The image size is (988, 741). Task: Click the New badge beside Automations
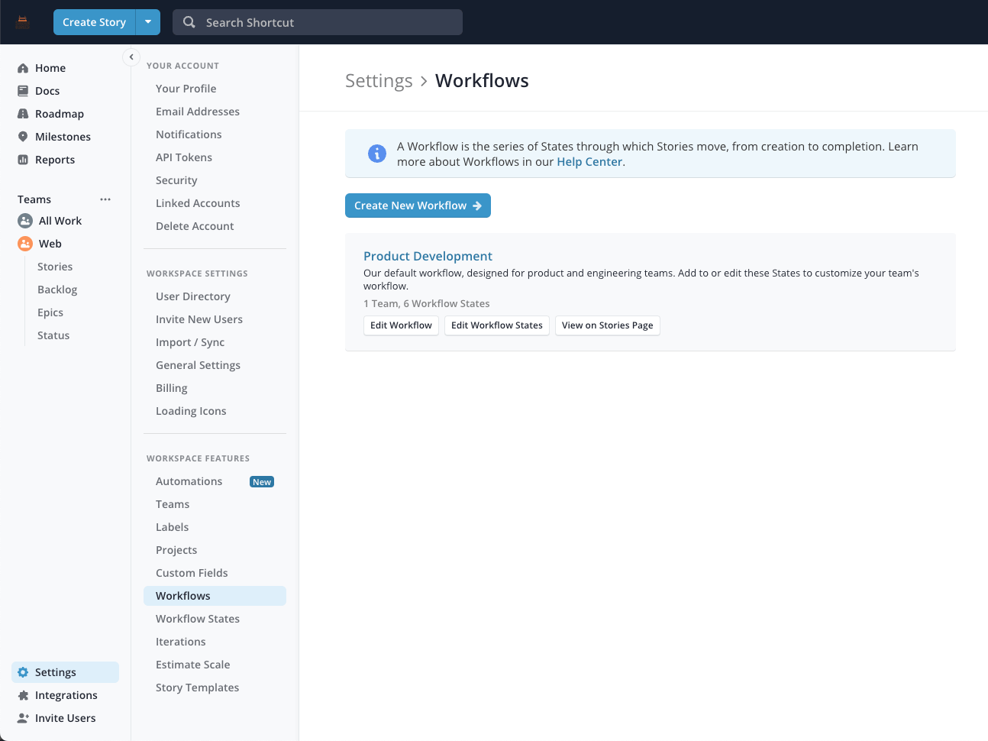tap(262, 482)
